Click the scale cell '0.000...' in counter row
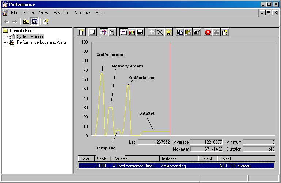 coord(102,166)
